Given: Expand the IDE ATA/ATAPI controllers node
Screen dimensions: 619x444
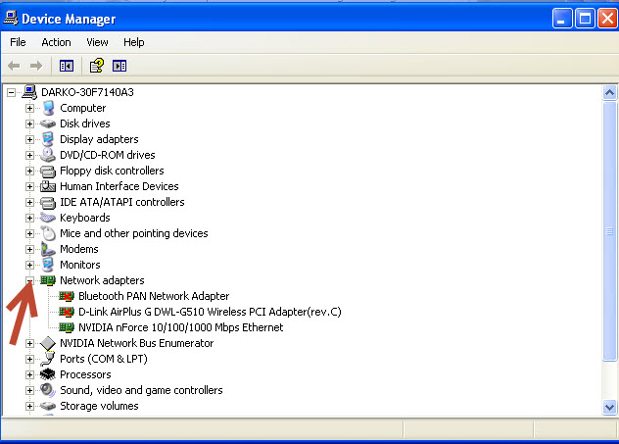Looking at the screenshot, I should click(x=29, y=202).
